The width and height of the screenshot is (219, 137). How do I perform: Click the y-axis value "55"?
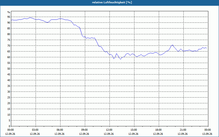pyautogui.click(x=9, y=63)
